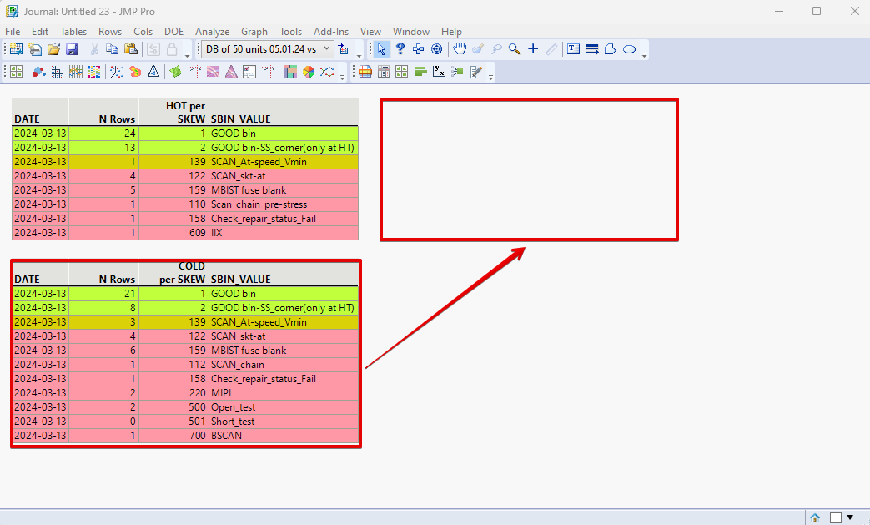Choose the Polygon drawing tool
The width and height of the screenshot is (870, 525).
coord(610,48)
